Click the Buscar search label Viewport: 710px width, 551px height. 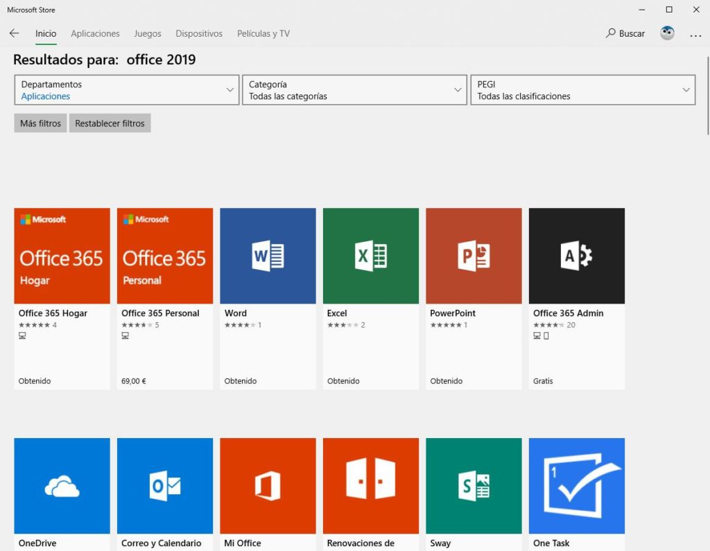pos(632,33)
